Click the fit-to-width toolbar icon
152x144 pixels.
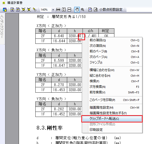[69, 10]
